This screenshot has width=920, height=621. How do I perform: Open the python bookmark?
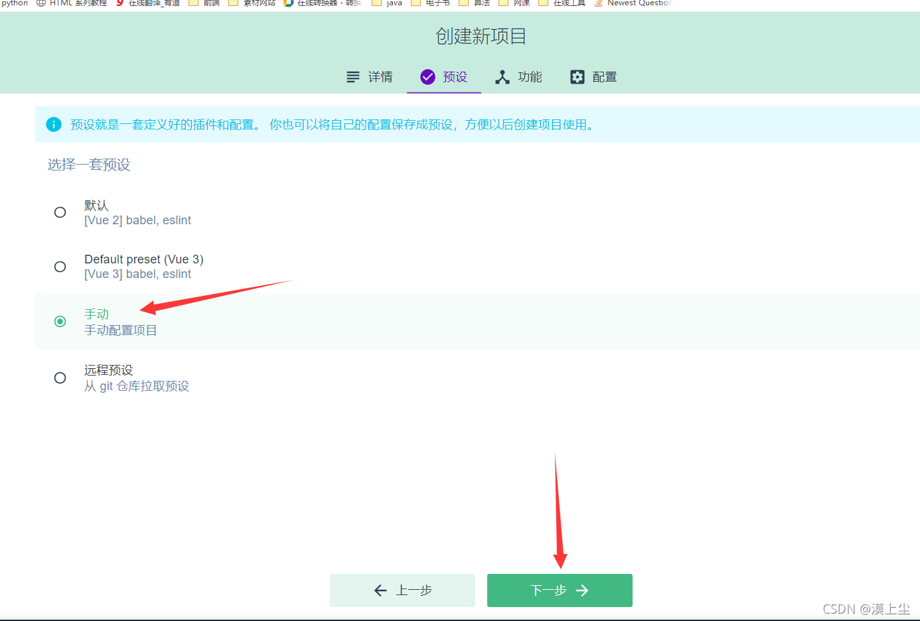[14, 3]
